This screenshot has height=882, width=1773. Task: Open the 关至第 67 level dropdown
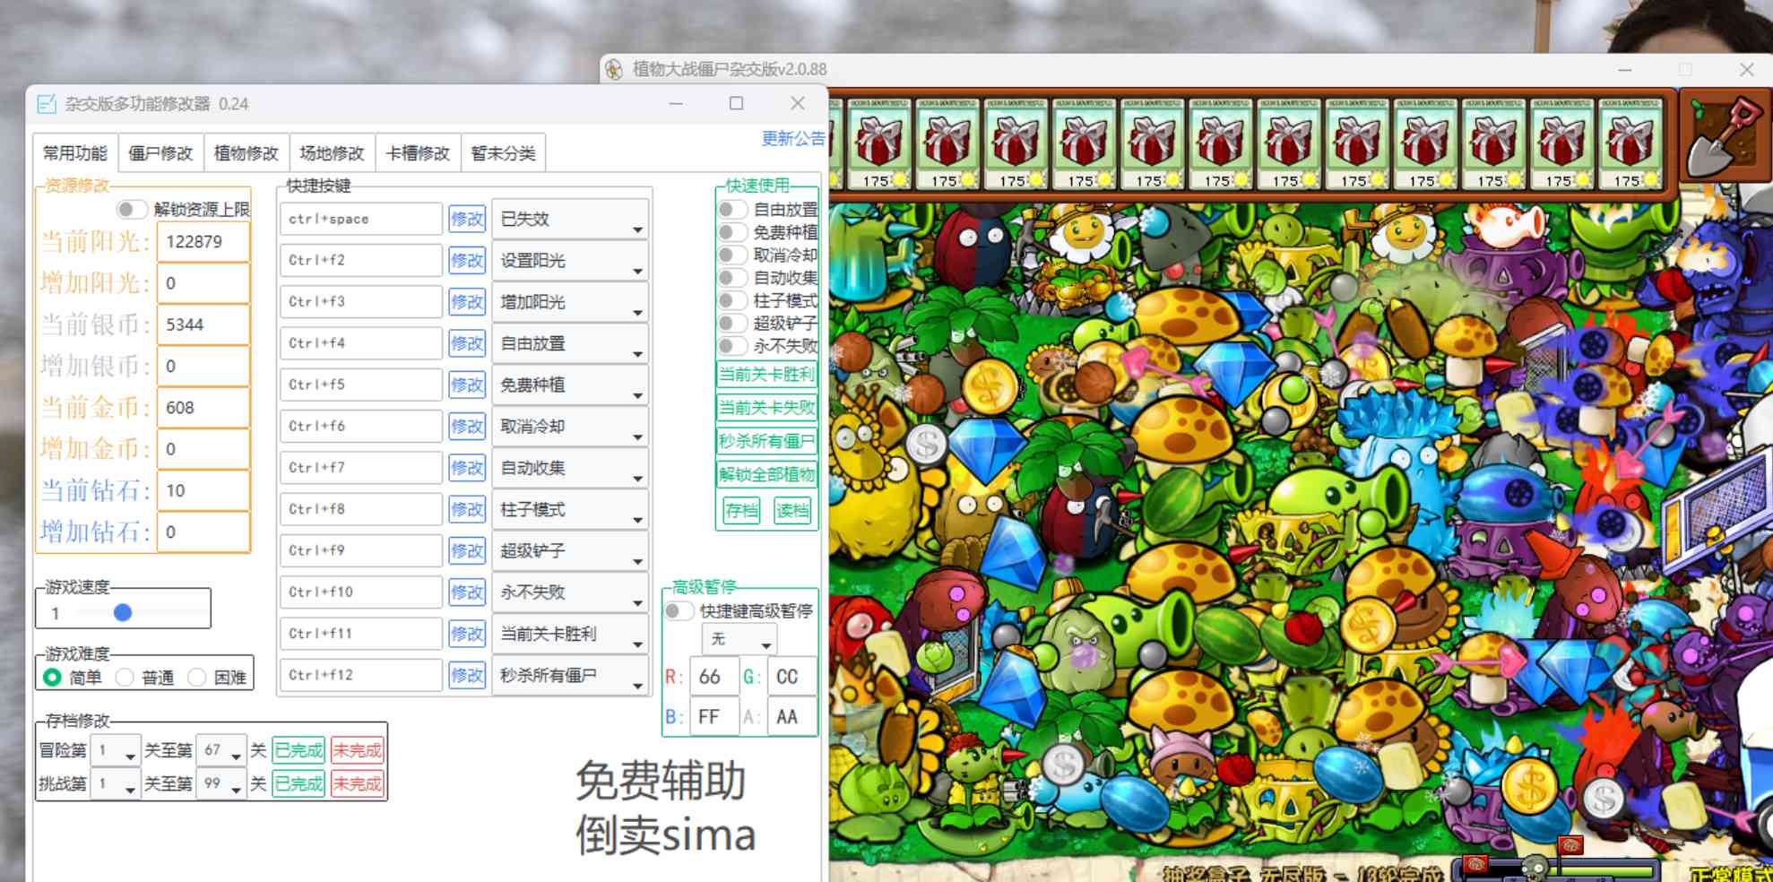(x=221, y=750)
